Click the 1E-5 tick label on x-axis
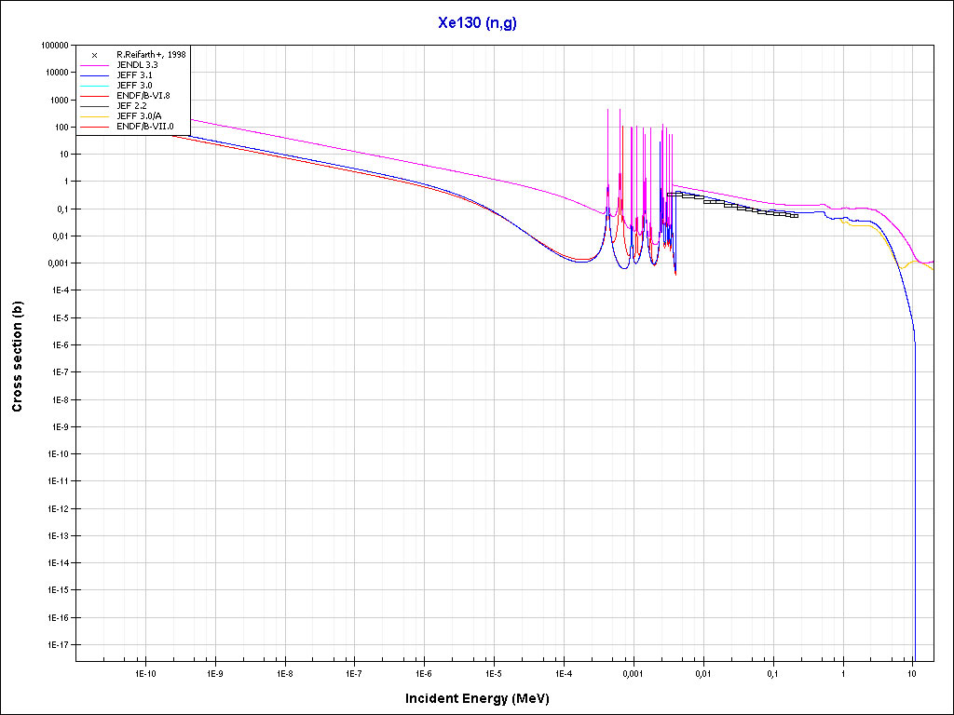Screen dimensions: 954x715 [x=494, y=672]
